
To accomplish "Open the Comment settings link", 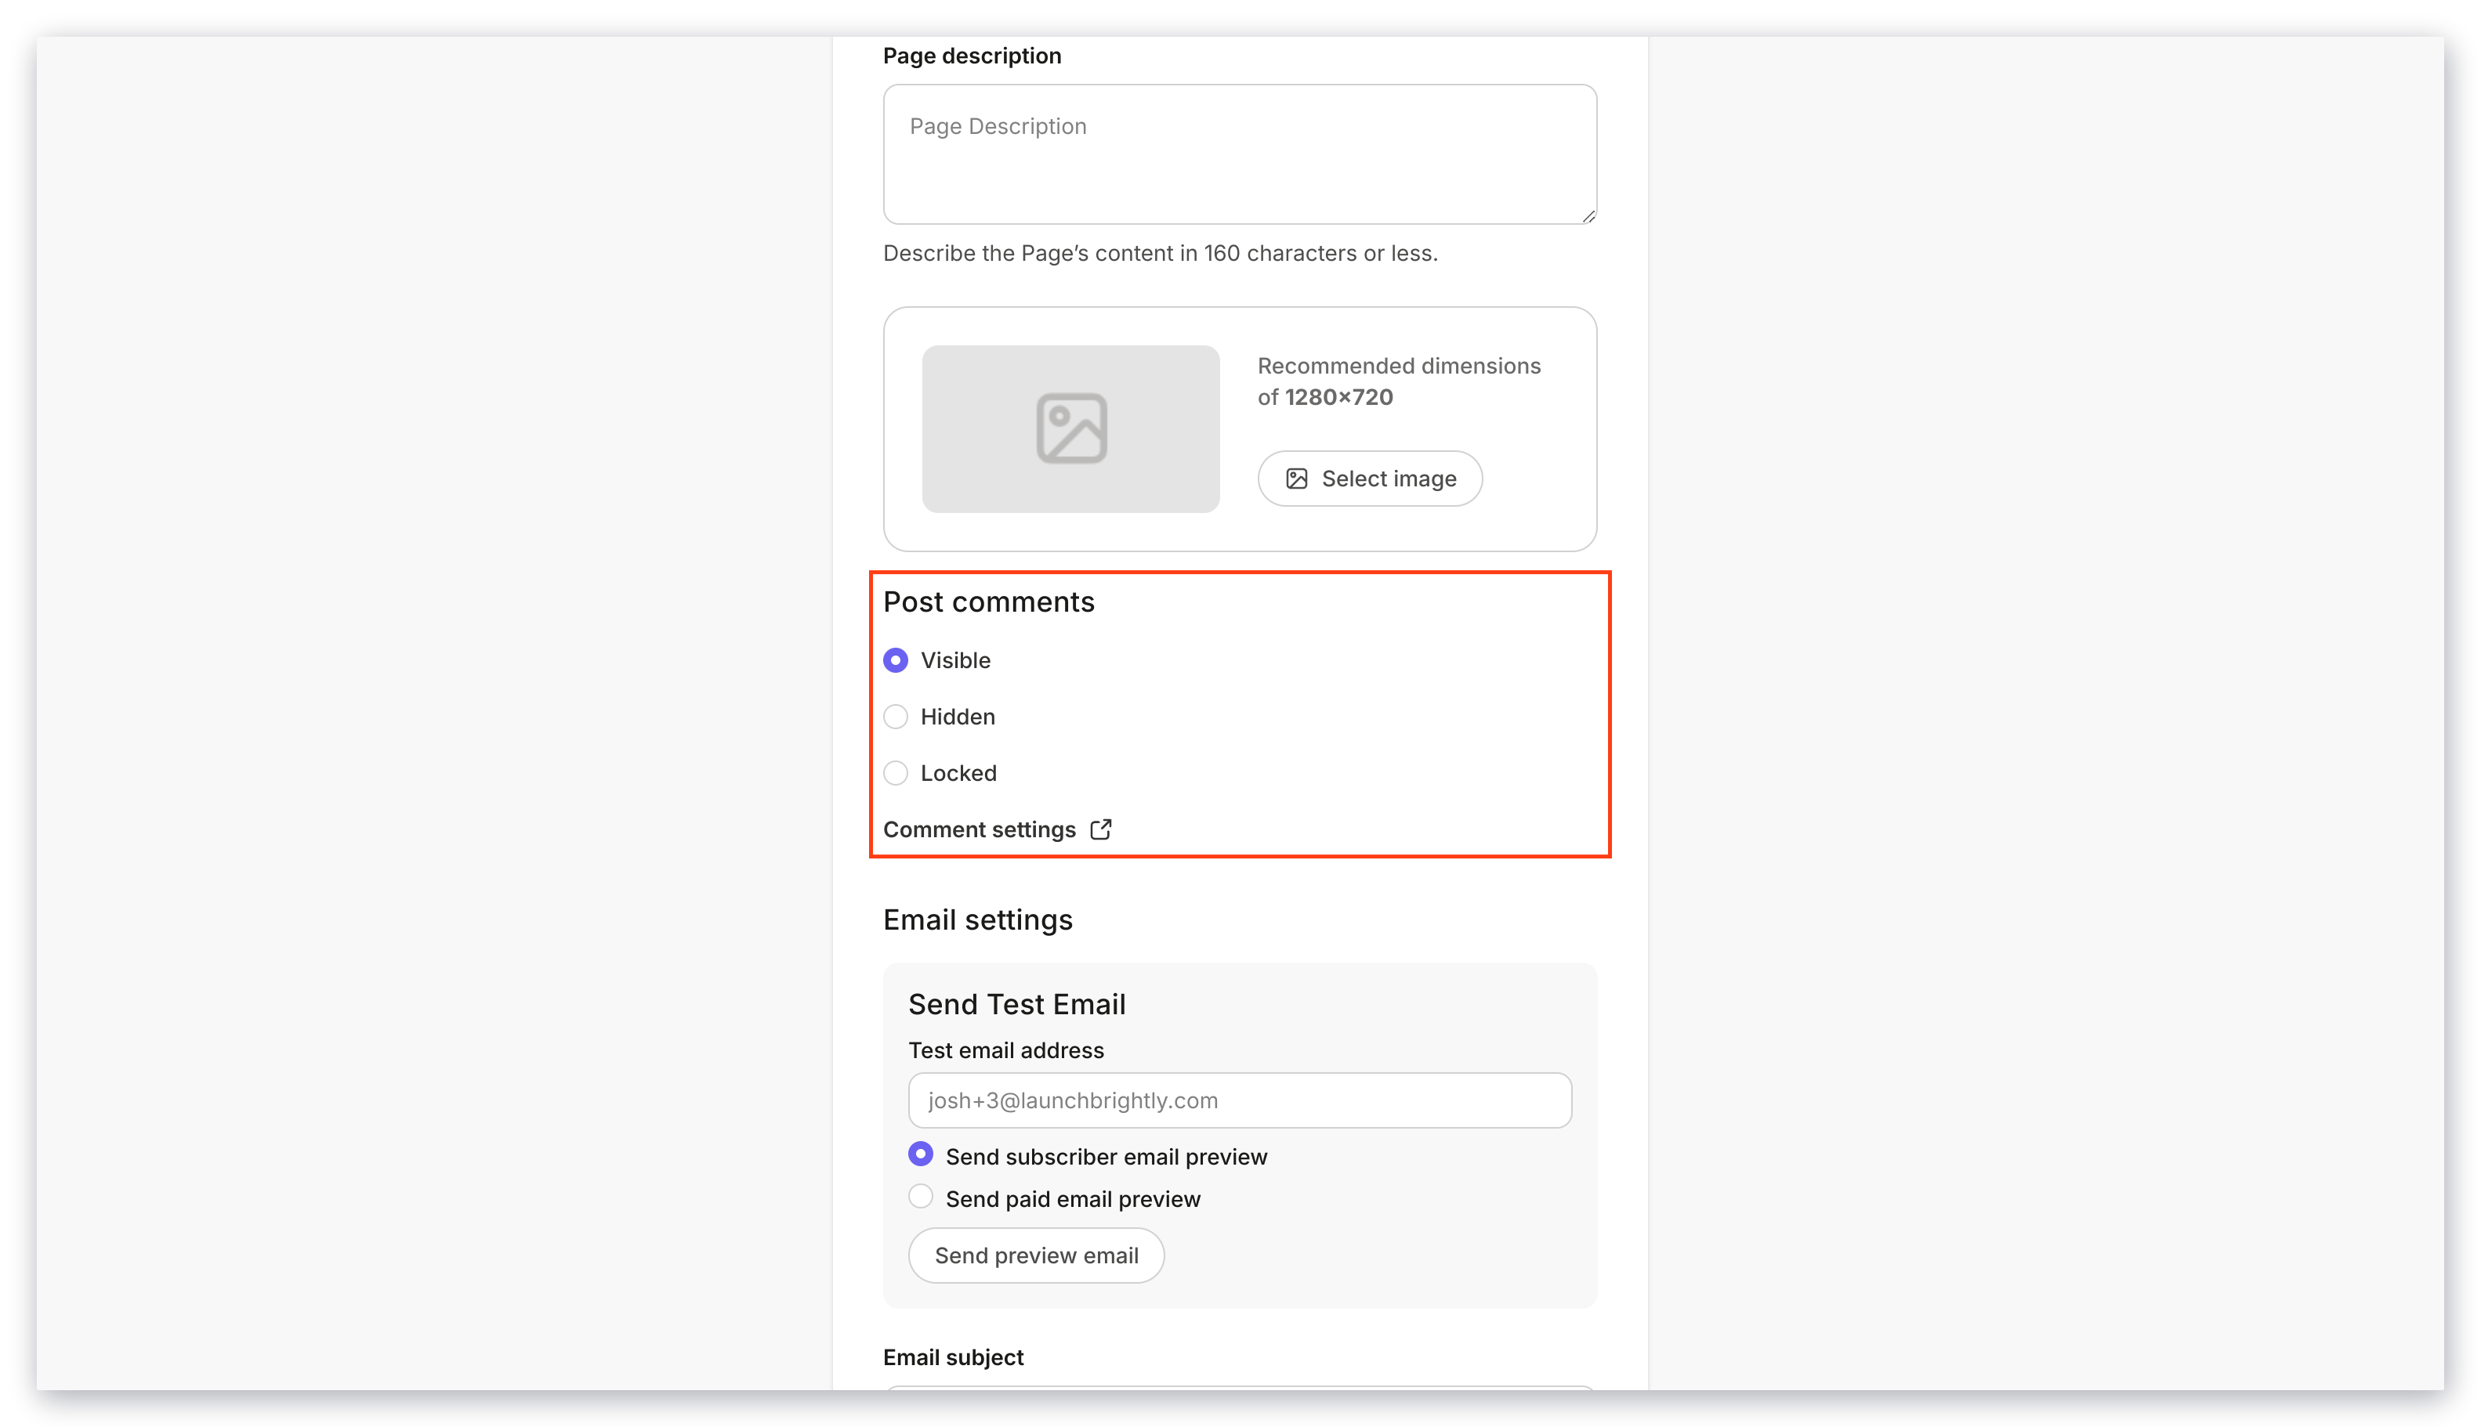I will tap(998, 829).
